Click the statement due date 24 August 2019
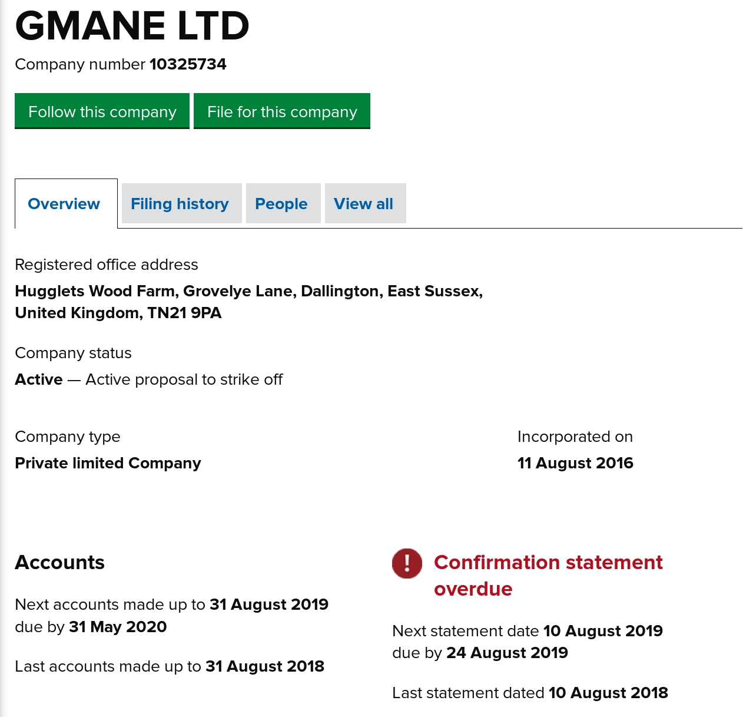The width and height of the screenshot is (743, 717). [507, 653]
